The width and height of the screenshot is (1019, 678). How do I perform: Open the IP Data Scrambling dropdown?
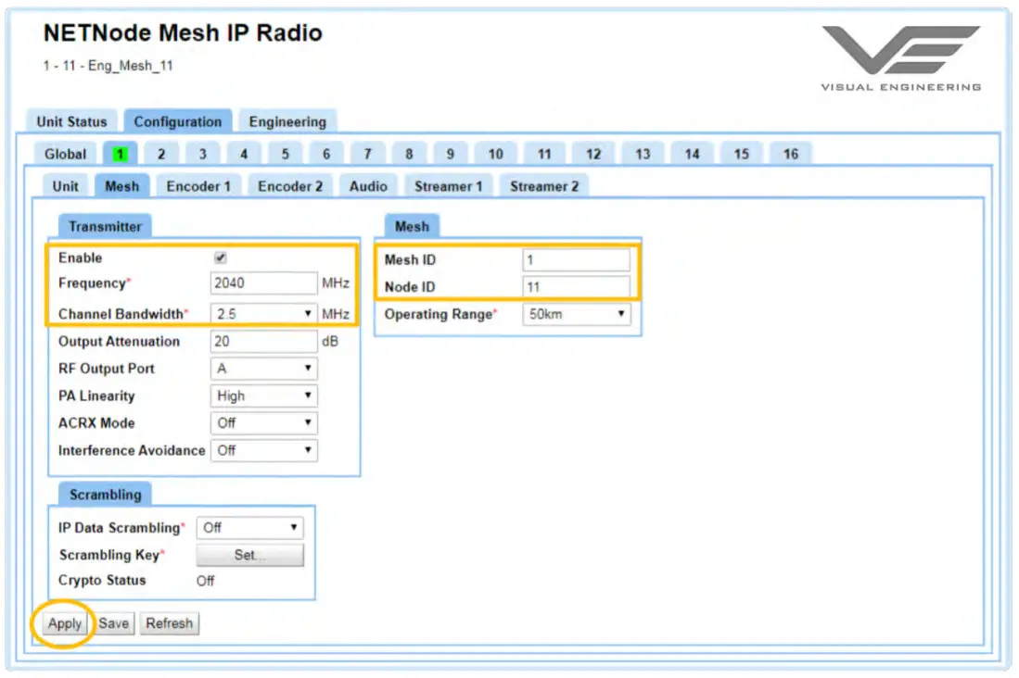point(249,527)
